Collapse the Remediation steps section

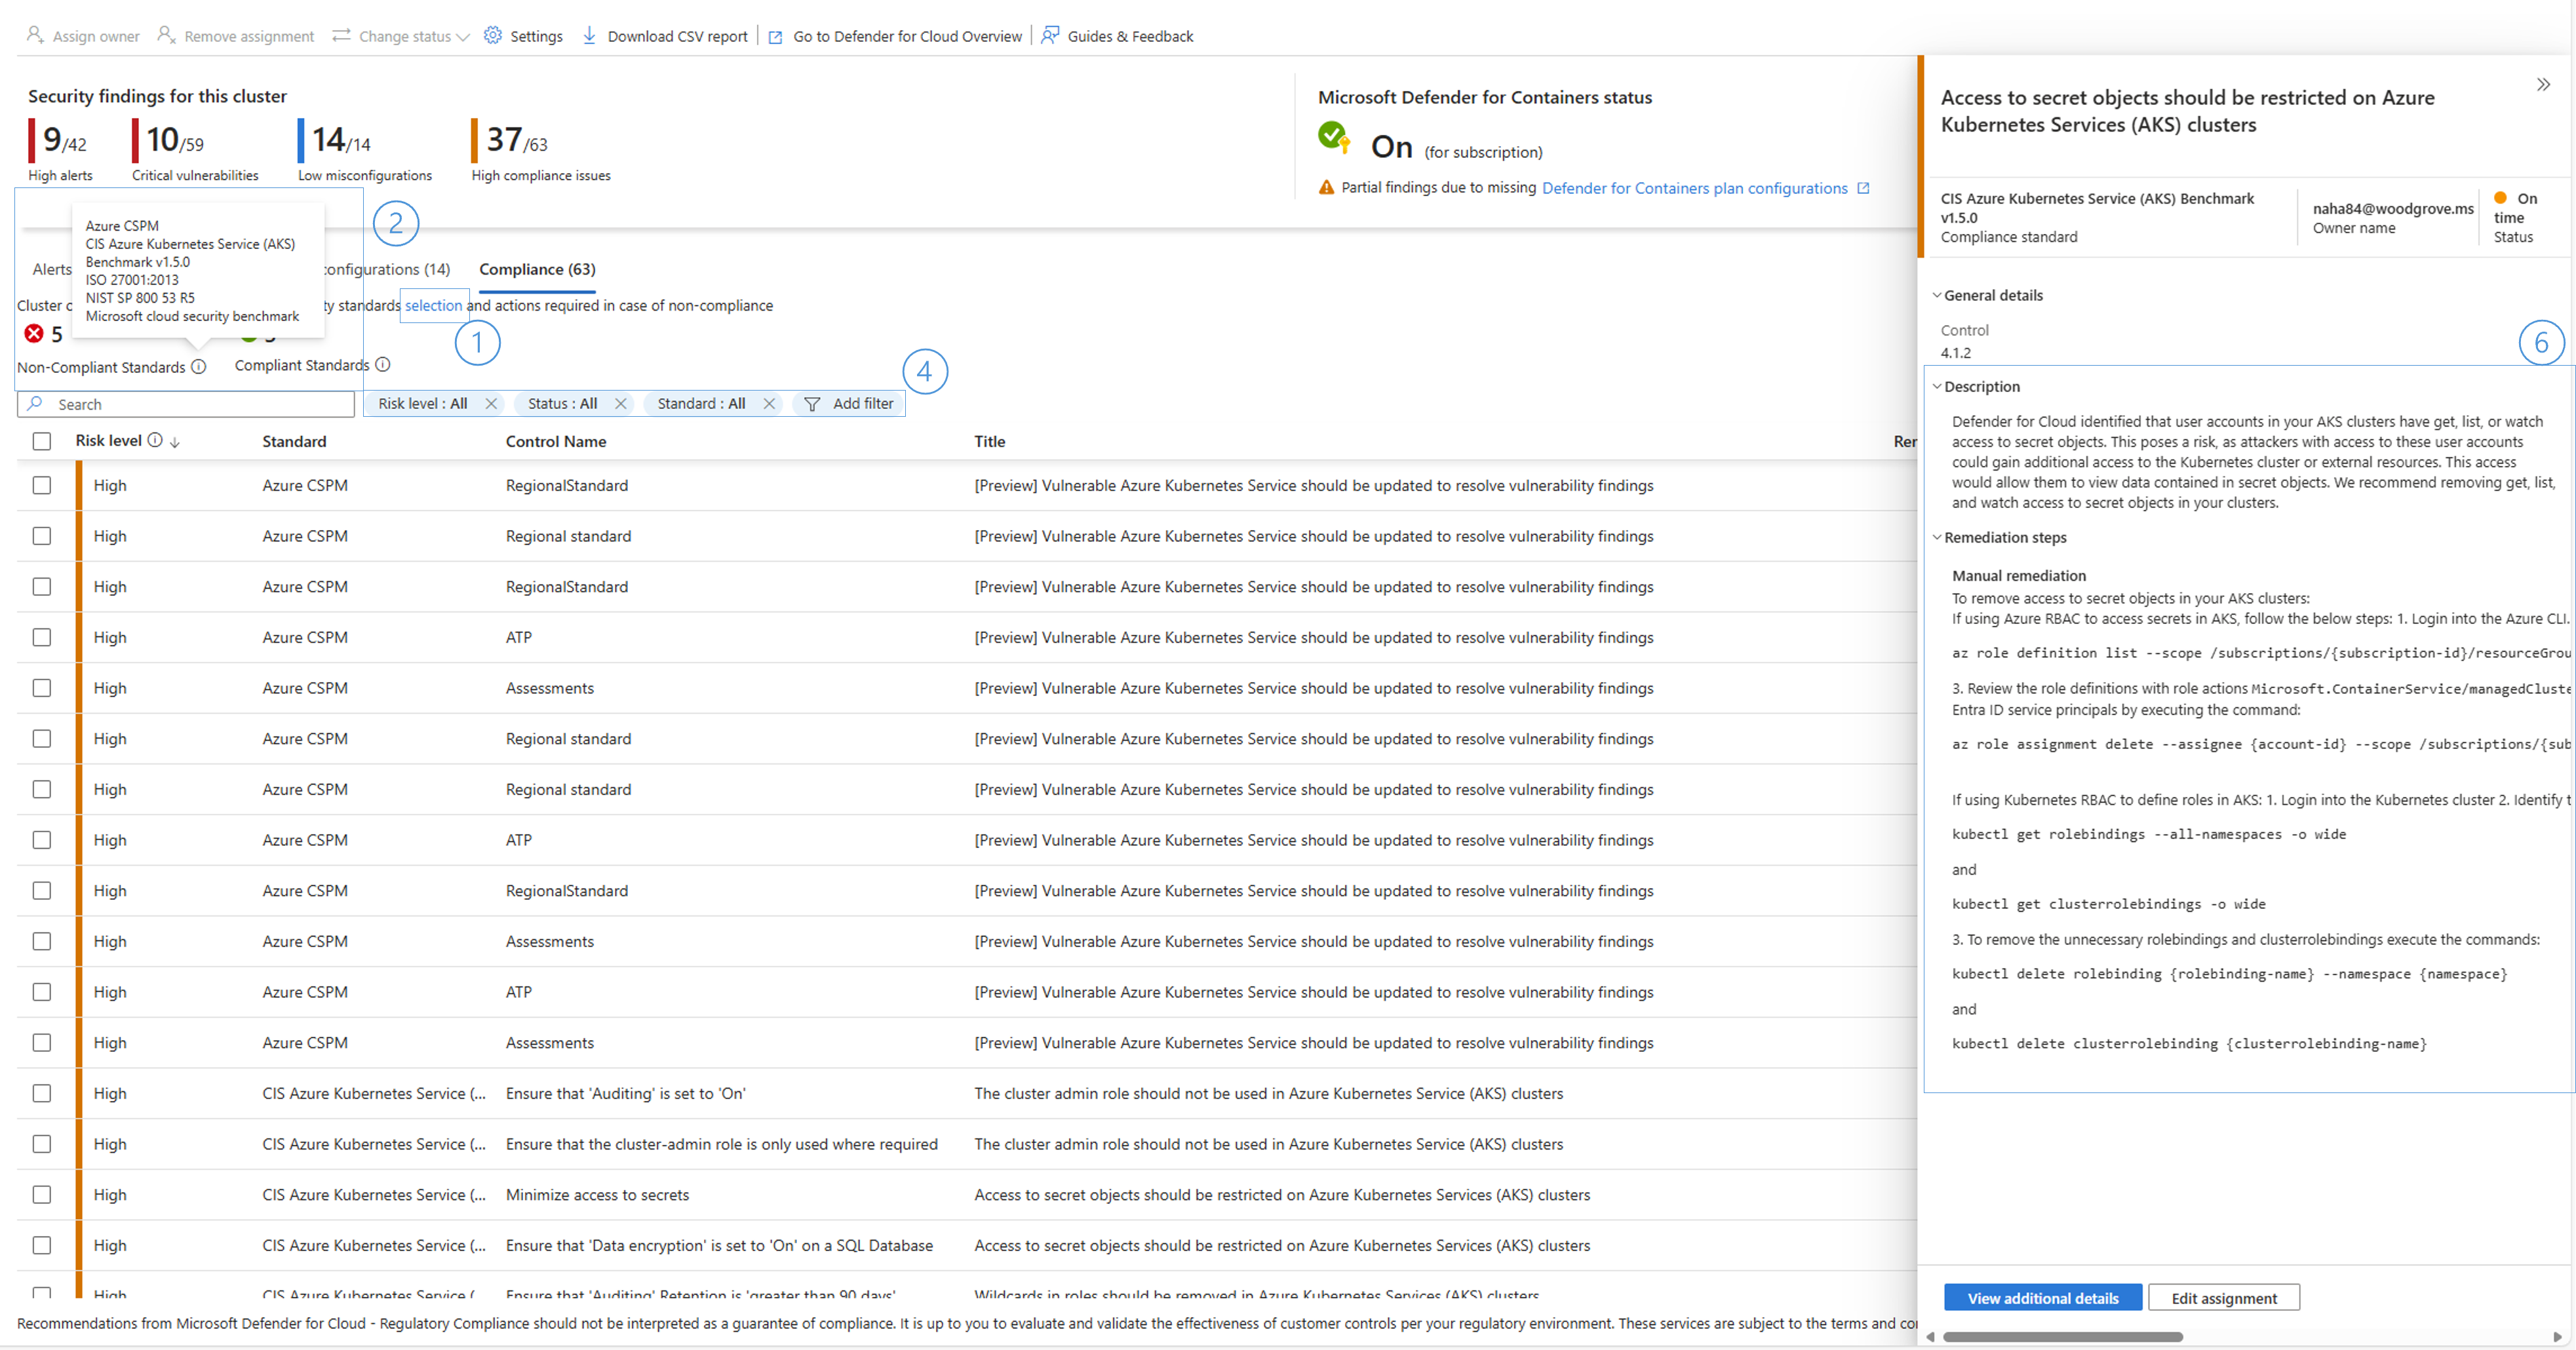click(1937, 537)
